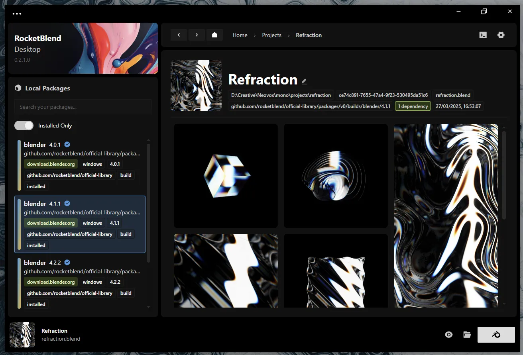The image size is (523, 355).
Task: Click the verified badge next to blender 4.1.1
Action: click(x=67, y=203)
